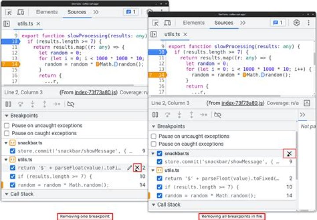The width and height of the screenshot is (317, 220).
Task: Show navigator sidebar in right window
Action: 154,34
